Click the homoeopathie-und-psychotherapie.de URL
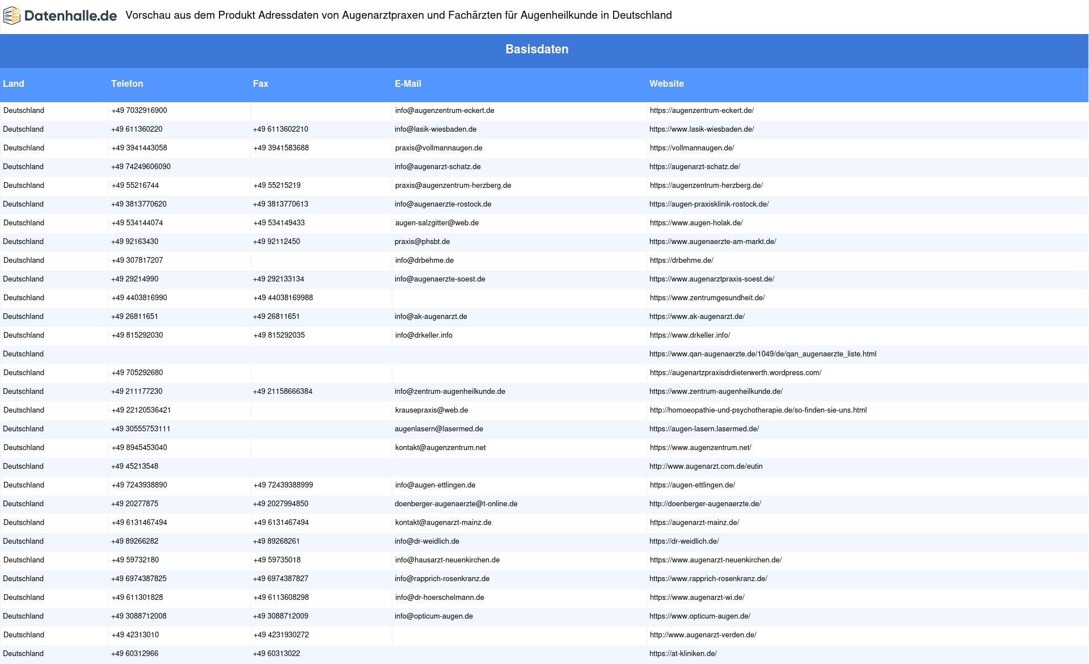1089x664 pixels. pyautogui.click(x=758, y=410)
